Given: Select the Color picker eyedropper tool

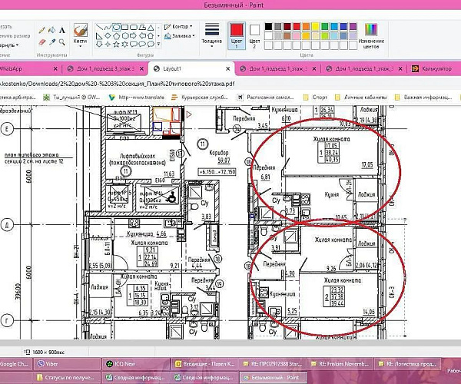Looking at the screenshot, I should pos(51,40).
